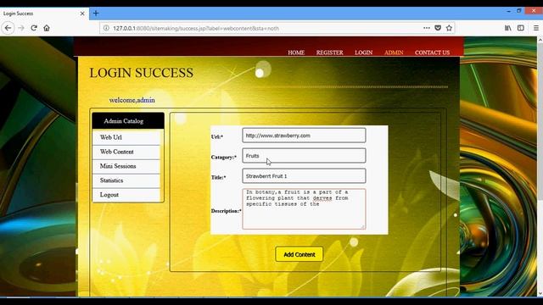This screenshot has height=305, width=543.
Task: Toggle the sidebar view icon
Action: [x=520, y=28]
